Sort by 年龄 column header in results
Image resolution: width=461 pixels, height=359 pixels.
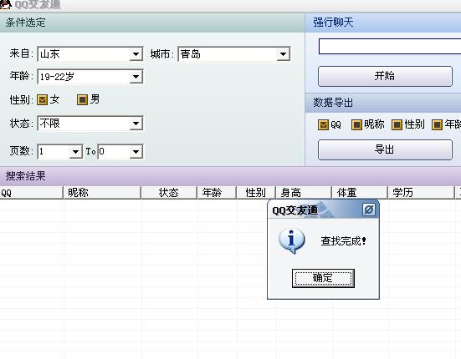point(217,193)
